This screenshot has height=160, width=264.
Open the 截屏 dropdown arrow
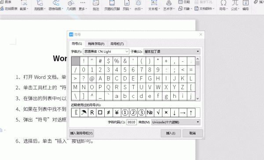tap(28, 9)
